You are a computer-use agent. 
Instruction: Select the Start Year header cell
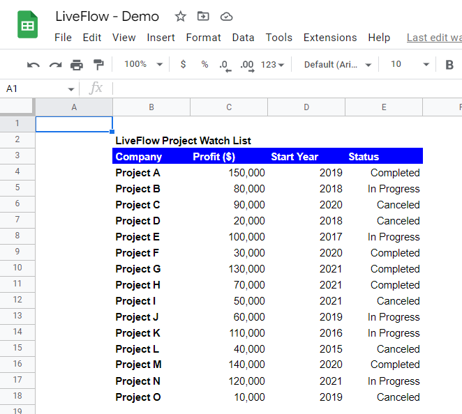pyautogui.click(x=306, y=156)
